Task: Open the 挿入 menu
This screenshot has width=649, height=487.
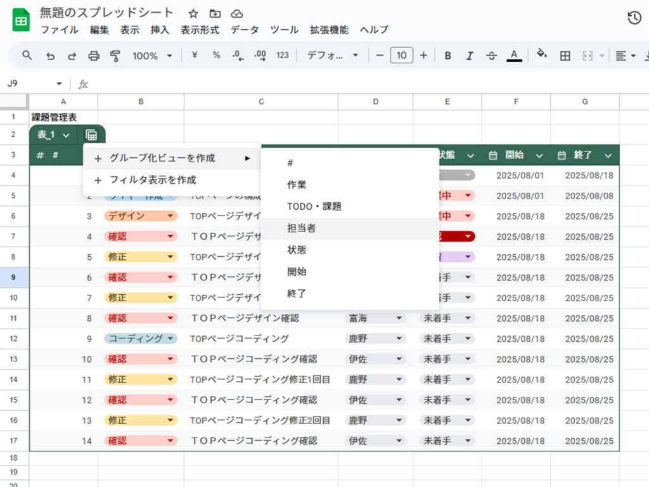Action: click(x=160, y=30)
